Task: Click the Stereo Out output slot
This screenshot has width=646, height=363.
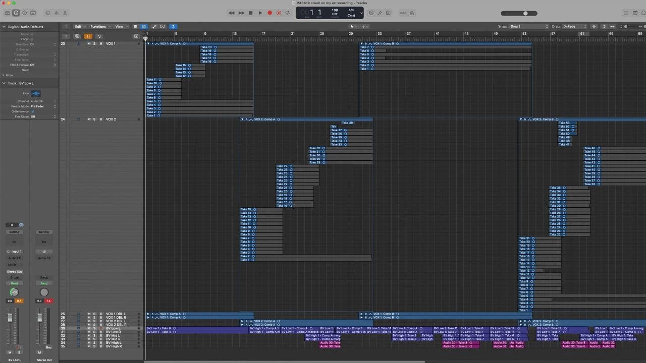Action: pyautogui.click(x=15, y=272)
